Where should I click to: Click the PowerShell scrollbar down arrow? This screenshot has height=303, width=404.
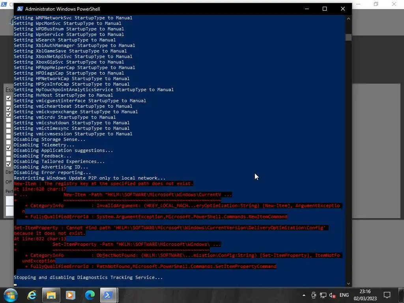348,283
